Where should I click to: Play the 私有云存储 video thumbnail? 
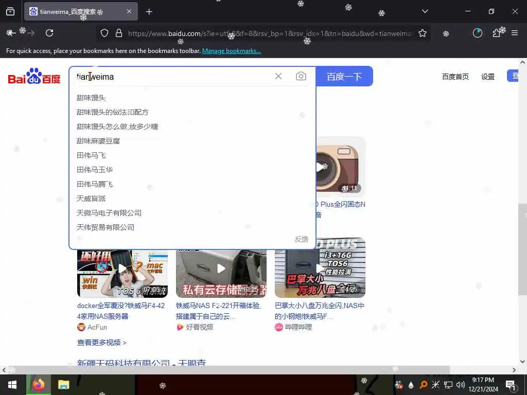[221, 274]
